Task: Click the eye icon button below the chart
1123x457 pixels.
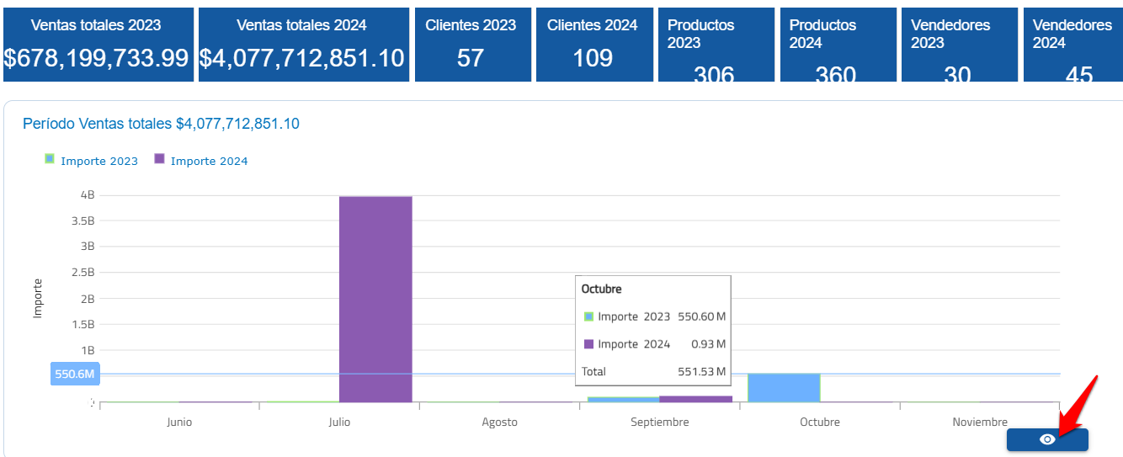Action: 1046,439
